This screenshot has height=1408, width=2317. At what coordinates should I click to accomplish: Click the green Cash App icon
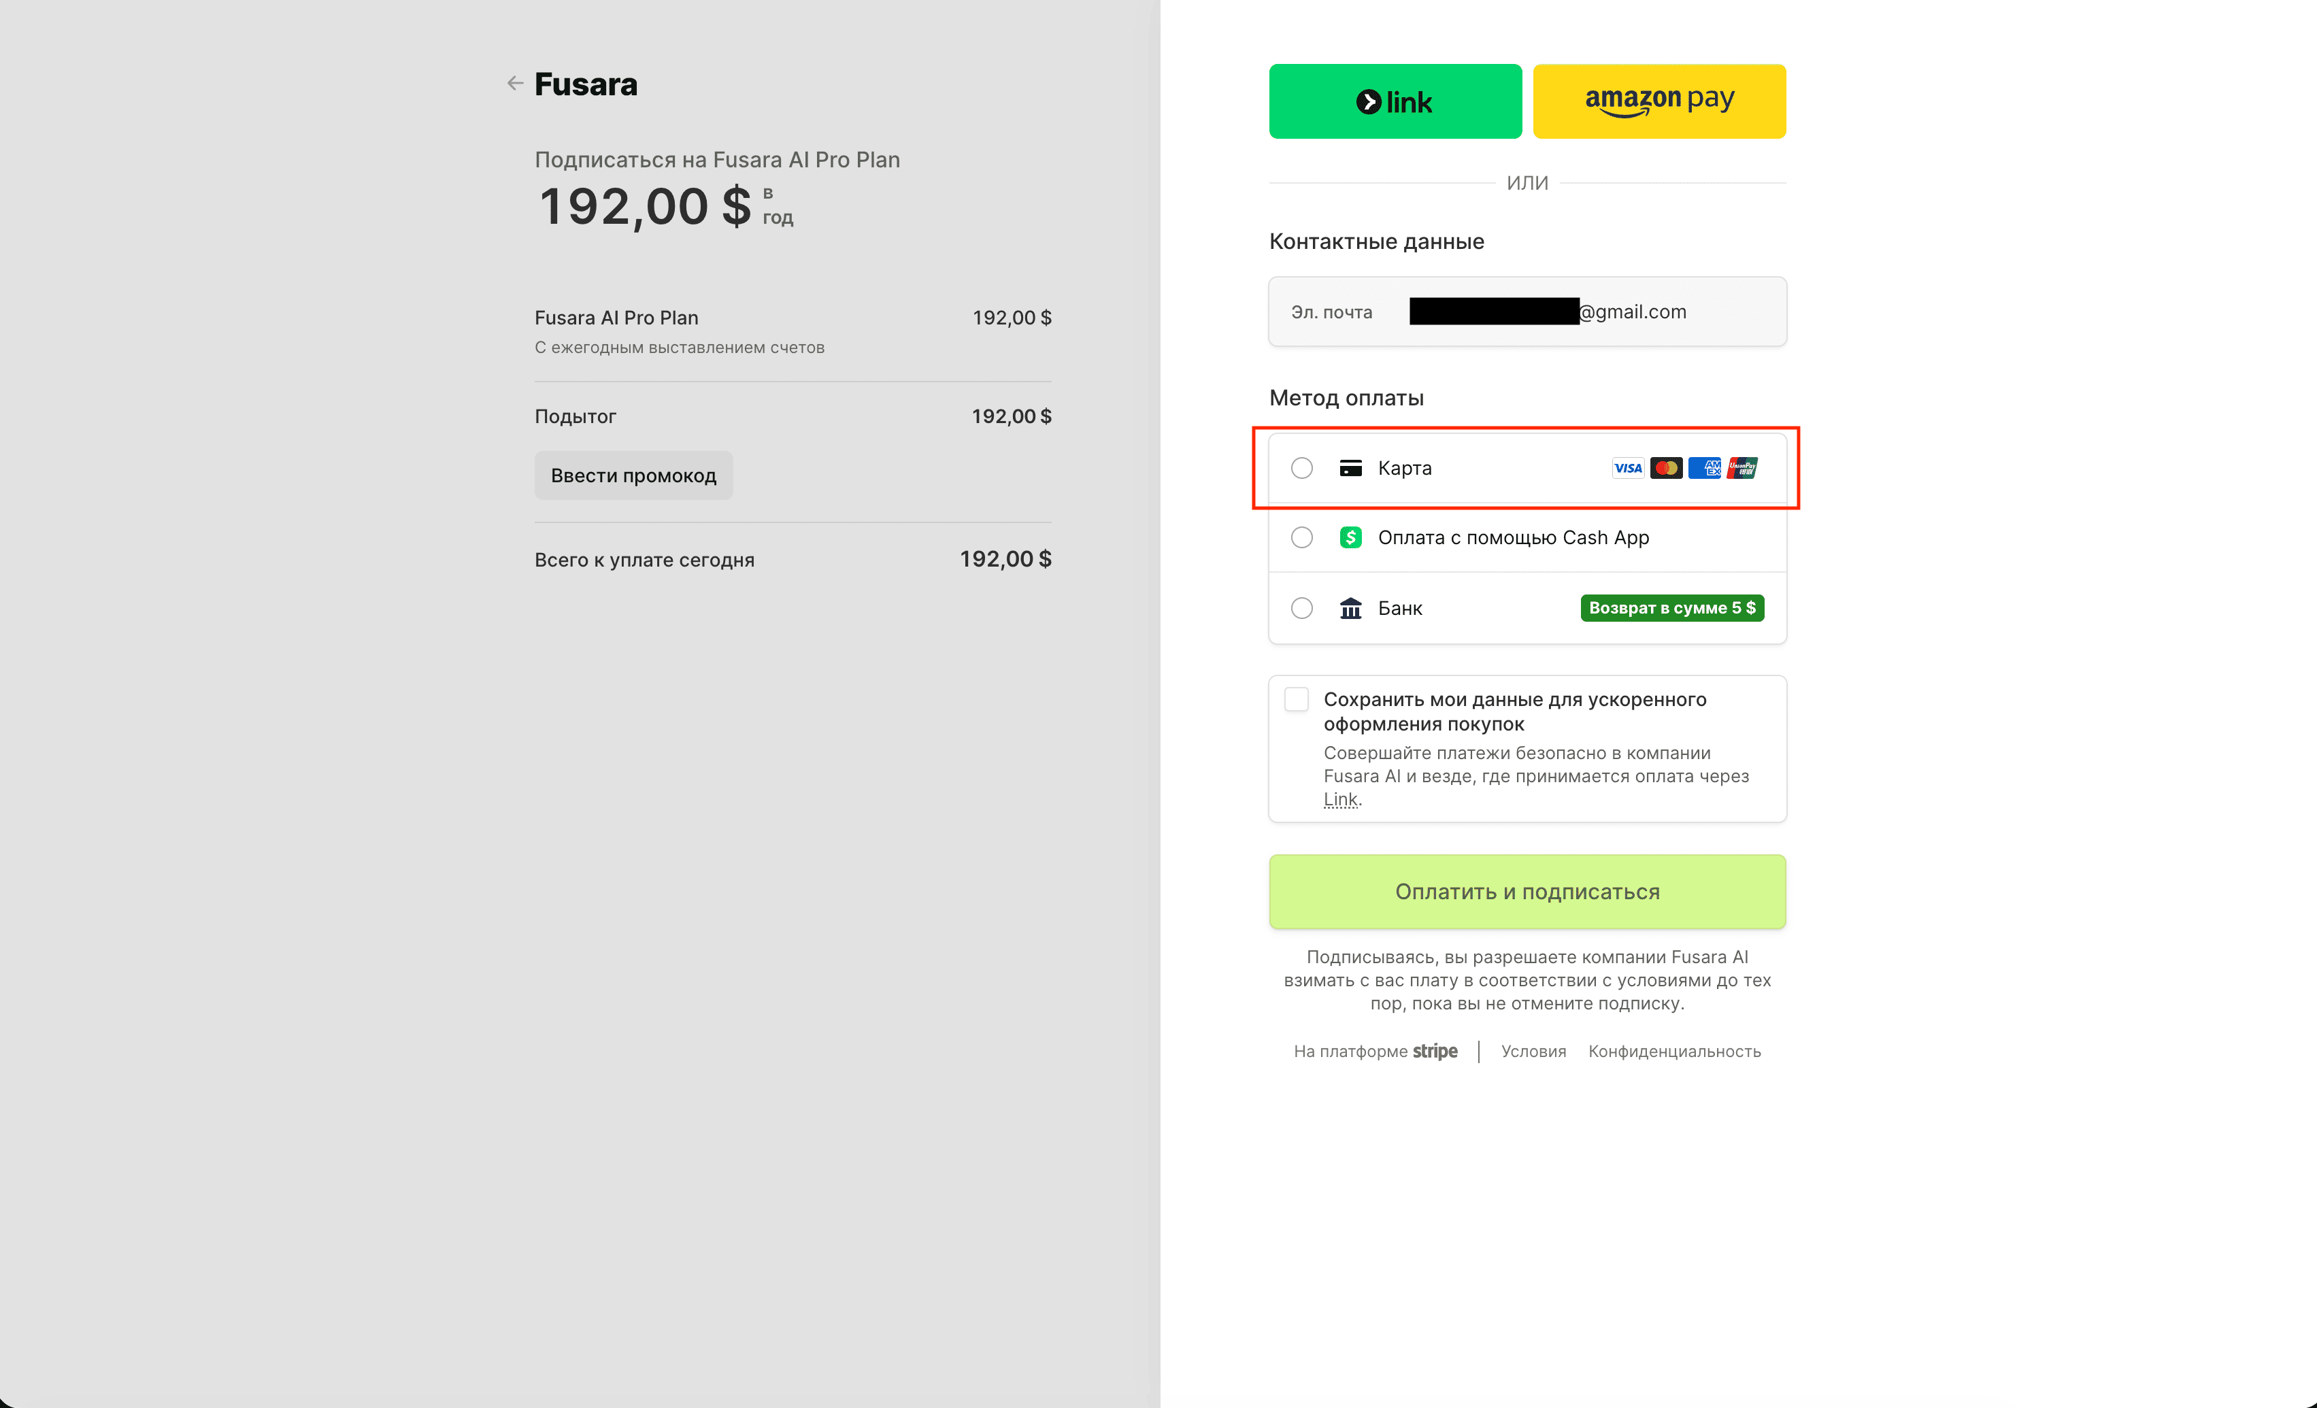click(1350, 537)
